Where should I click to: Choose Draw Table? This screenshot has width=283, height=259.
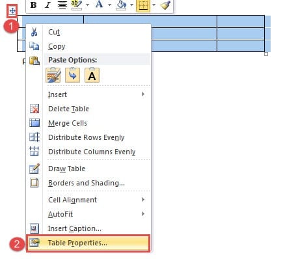click(88, 169)
